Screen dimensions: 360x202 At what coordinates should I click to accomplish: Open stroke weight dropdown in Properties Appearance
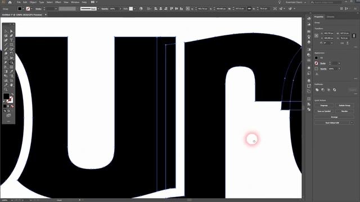tap(339, 63)
